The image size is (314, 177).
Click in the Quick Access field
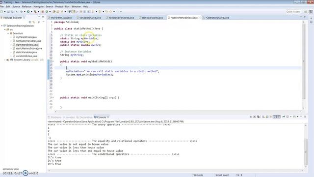point(293,12)
